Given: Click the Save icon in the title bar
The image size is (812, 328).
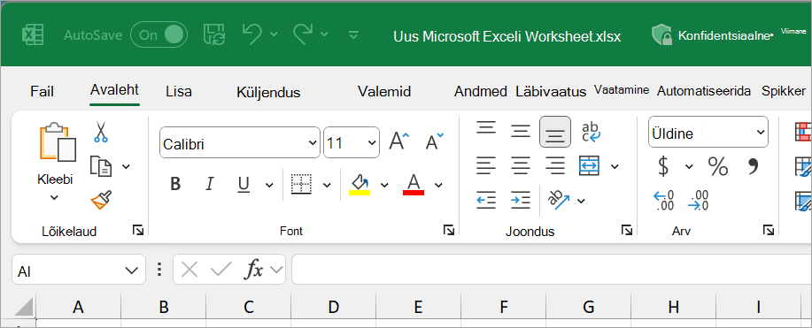Looking at the screenshot, I should pos(213,34).
